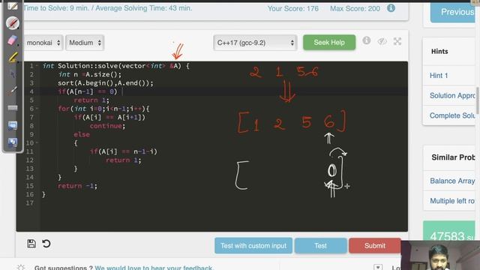Expand the dropdown arrow at bottom right

[x=378, y=267]
